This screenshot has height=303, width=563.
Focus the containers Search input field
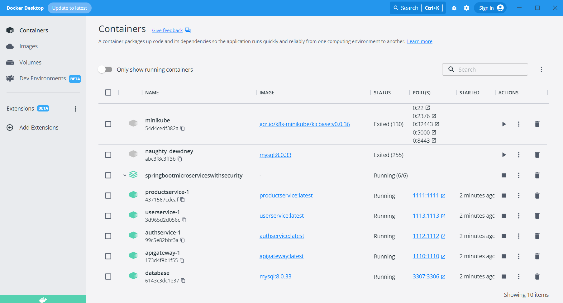(485, 69)
